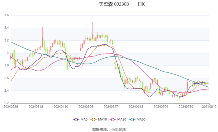Click the 数据来源 caption text
Image resolution: width=218 pixels, height=132 pixels.
(x=100, y=129)
